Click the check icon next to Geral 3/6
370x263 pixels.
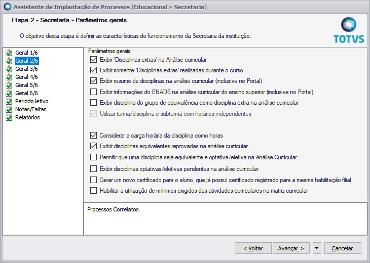point(9,69)
